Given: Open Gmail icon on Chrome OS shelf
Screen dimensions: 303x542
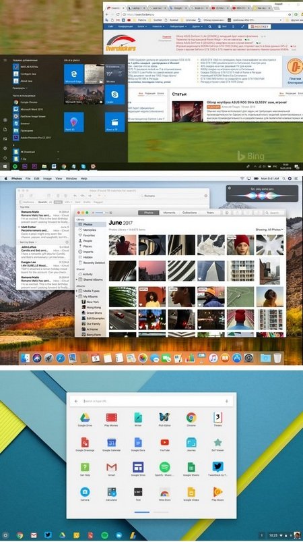Looking at the screenshot, I should click(34, 535).
